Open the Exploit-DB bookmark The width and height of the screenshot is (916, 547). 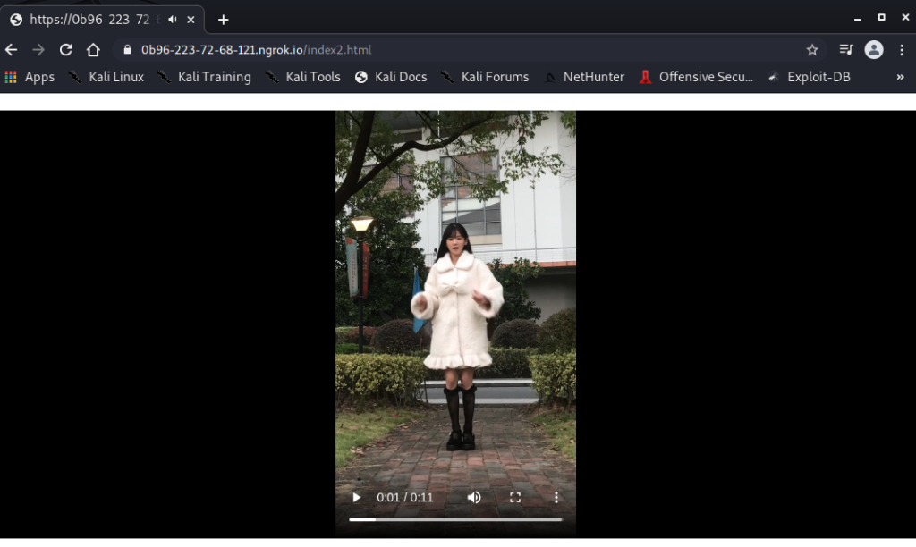(809, 77)
